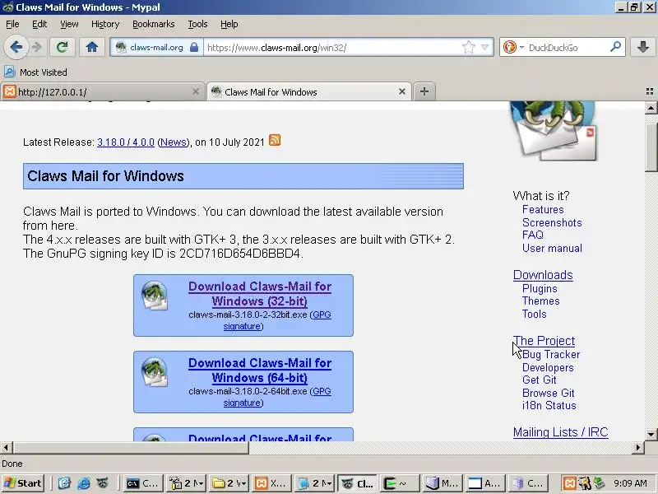Screen dimensions: 658x494
Task: Open the File menu
Action: (x=12, y=24)
